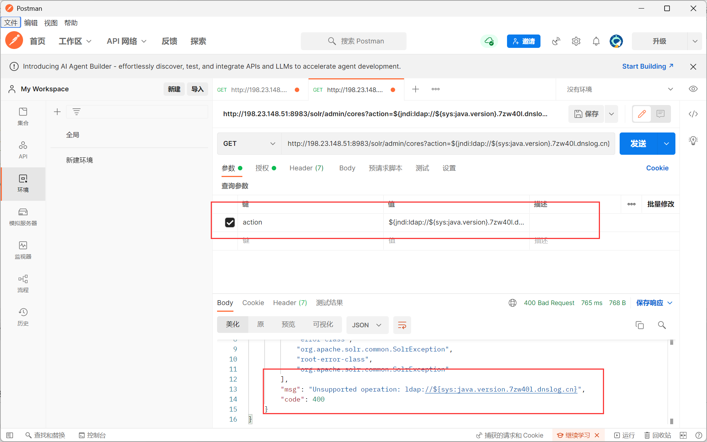Click the Search Postman box

coord(353,41)
